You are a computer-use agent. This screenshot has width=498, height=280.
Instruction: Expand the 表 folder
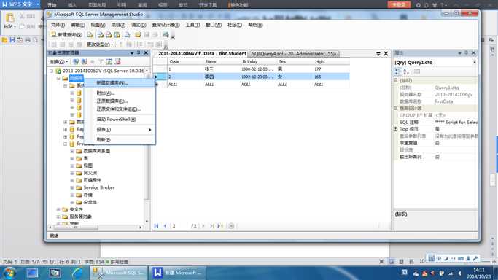[72, 158]
